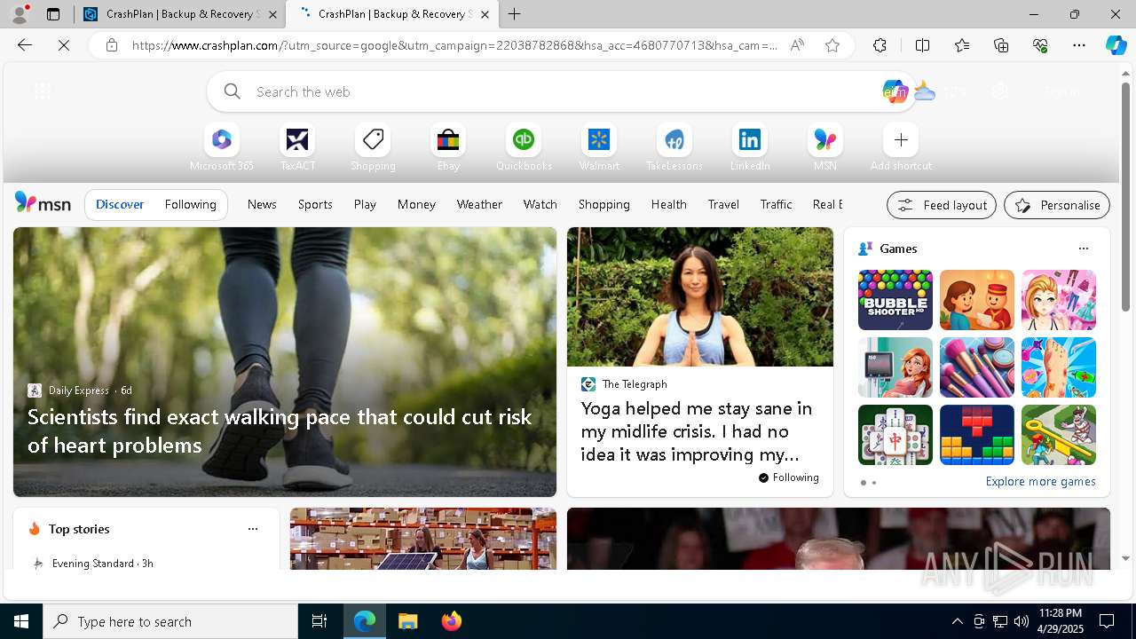The image size is (1136, 639).
Task: Launch the Bubble Shooter HD game
Action: [x=895, y=300]
